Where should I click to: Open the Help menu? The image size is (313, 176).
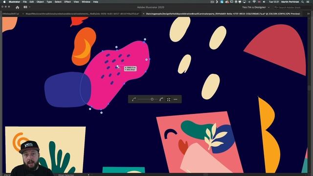96,2
